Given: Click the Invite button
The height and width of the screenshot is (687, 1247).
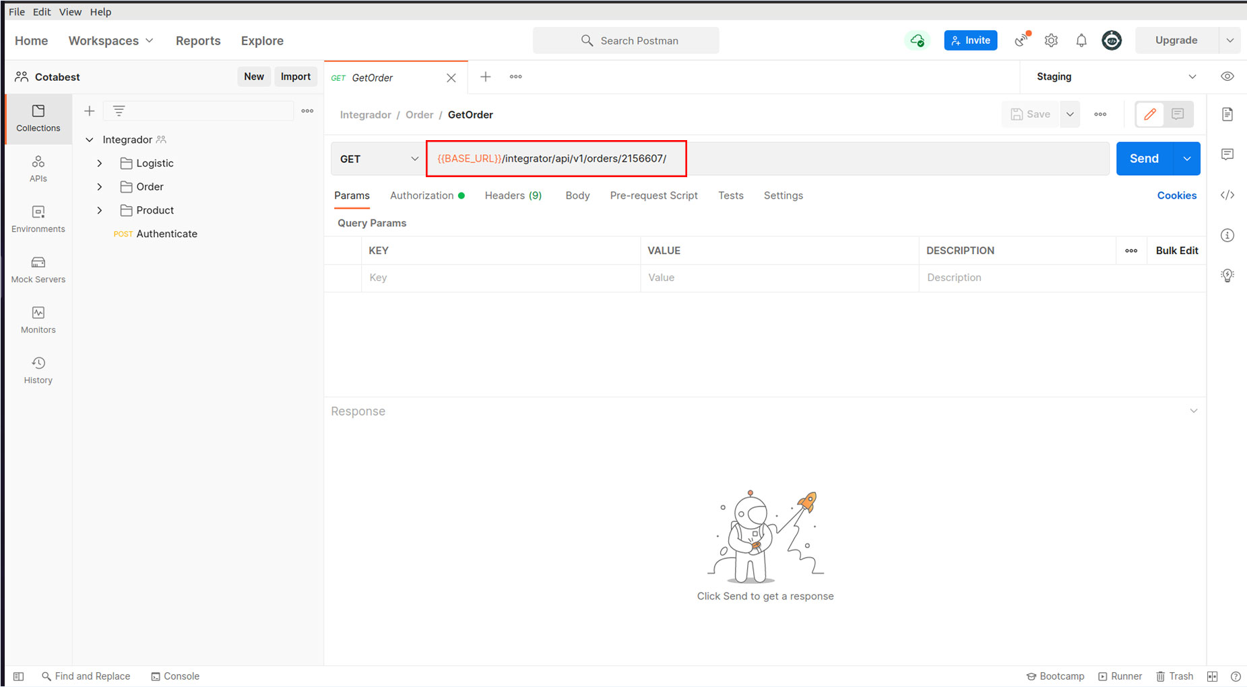Looking at the screenshot, I should click(971, 40).
